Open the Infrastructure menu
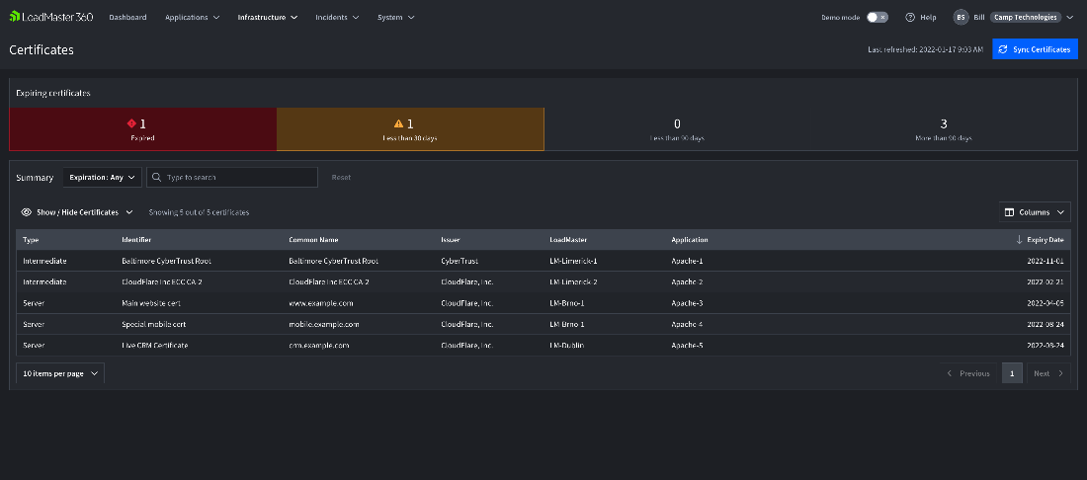Image resolution: width=1087 pixels, height=480 pixels. [267, 17]
